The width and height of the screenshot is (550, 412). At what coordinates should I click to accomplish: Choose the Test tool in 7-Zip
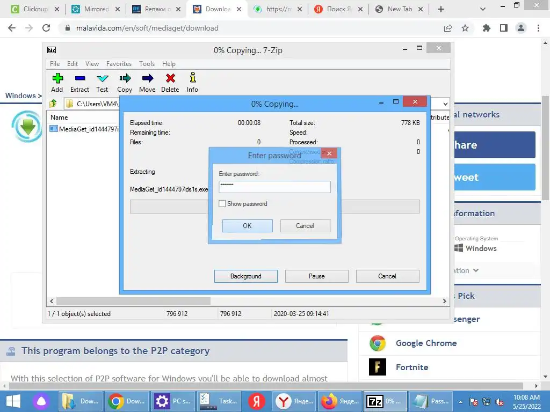coord(102,83)
